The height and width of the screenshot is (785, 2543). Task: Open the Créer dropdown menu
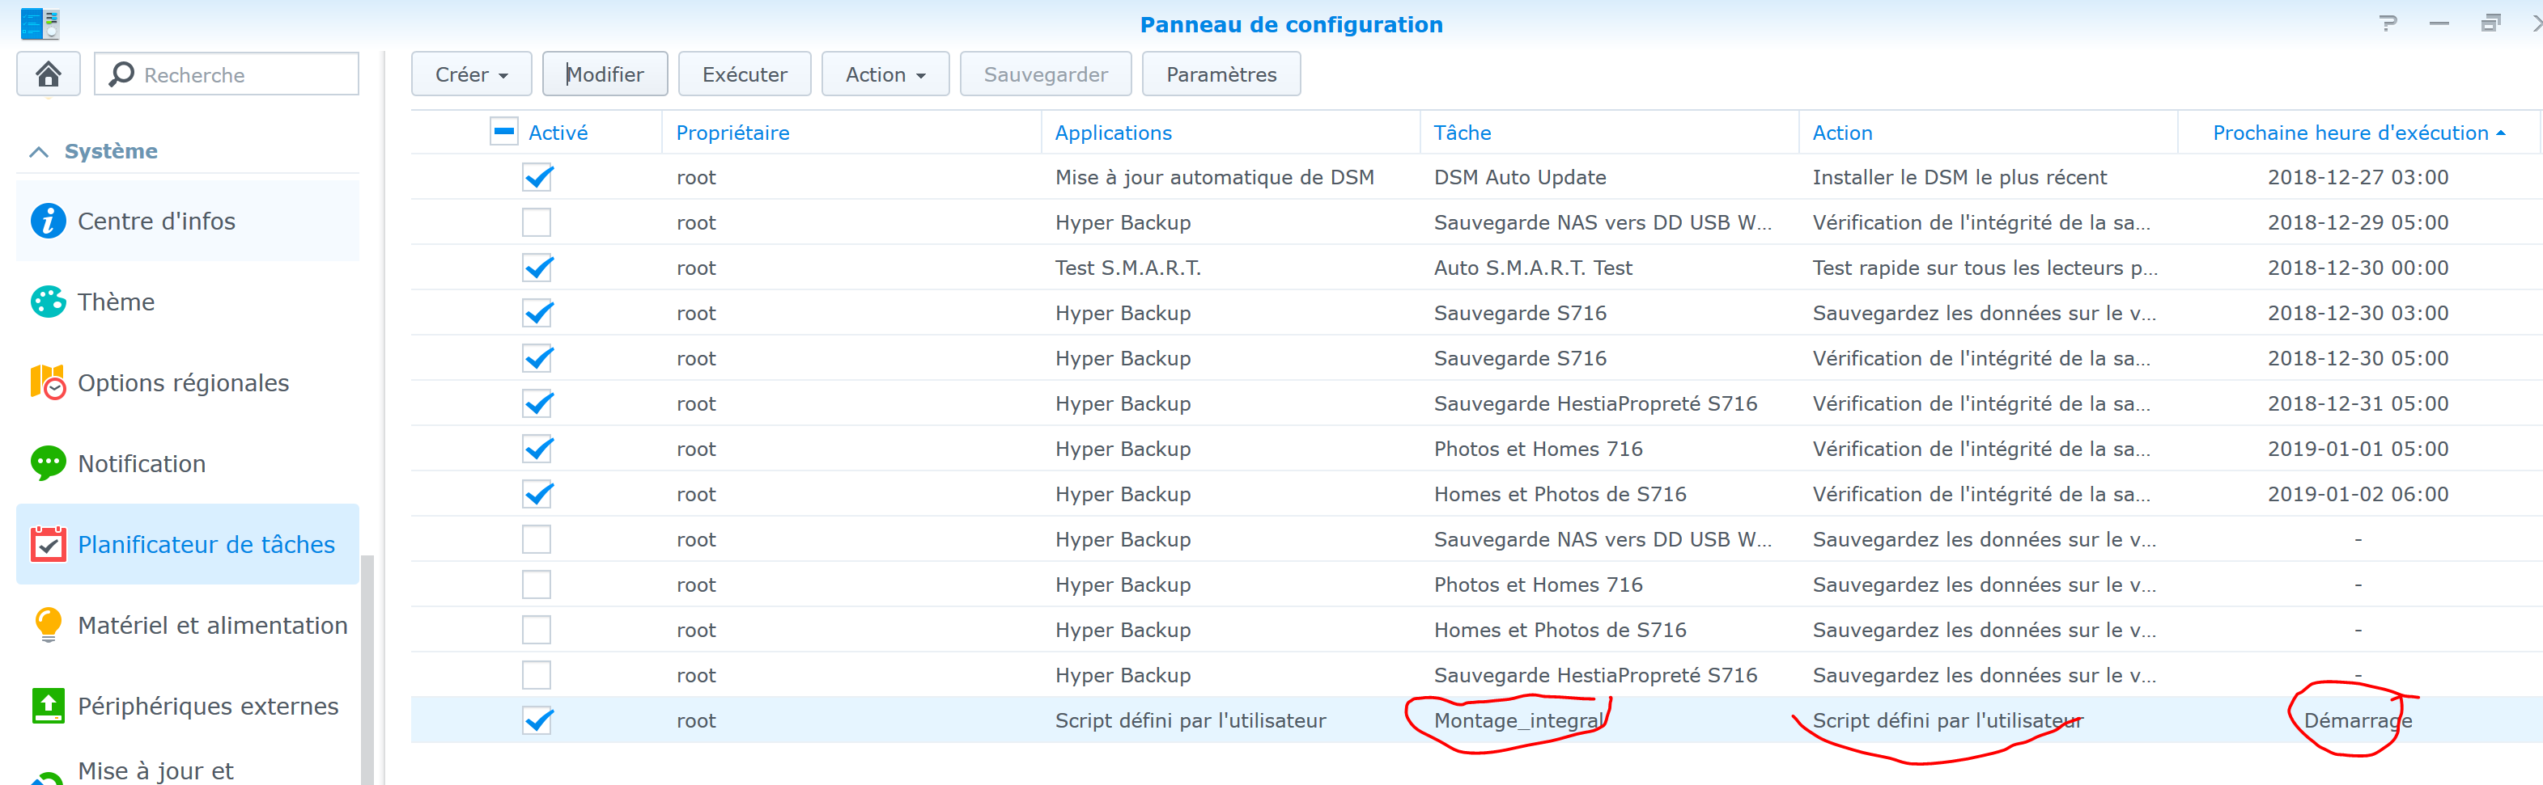coord(471,75)
